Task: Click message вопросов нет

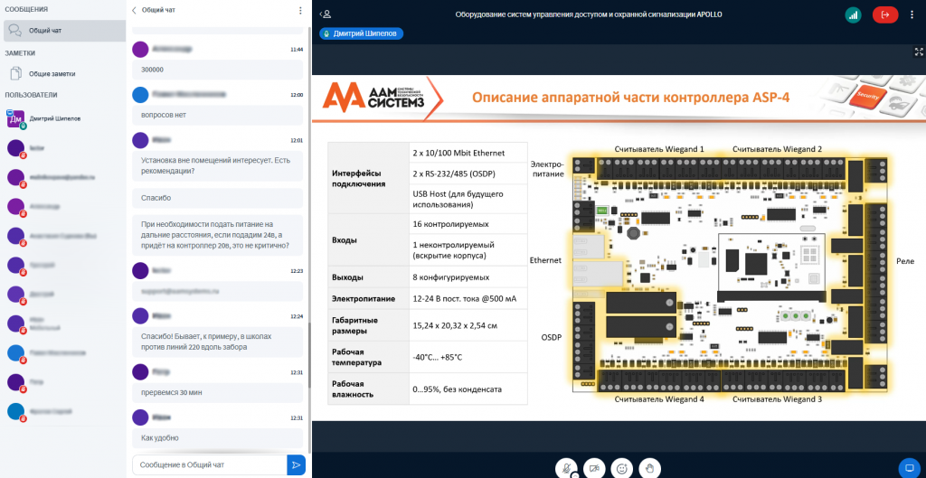Action: (x=217, y=115)
